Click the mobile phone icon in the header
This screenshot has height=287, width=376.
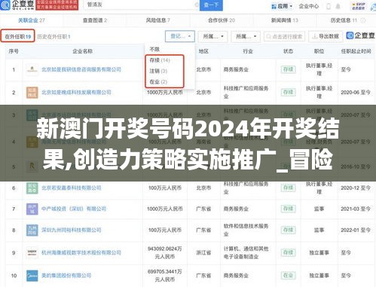[329, 6]
